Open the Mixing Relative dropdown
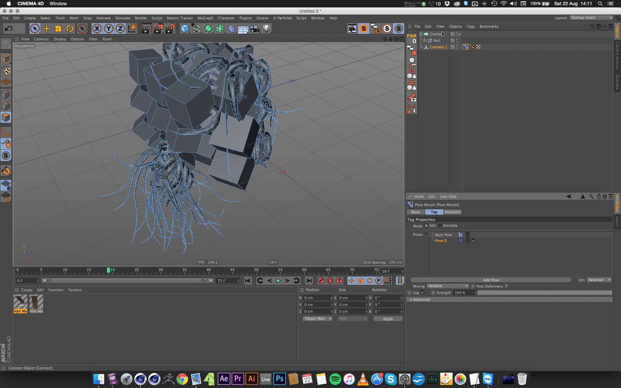621x388 pixels. [448, 286]
